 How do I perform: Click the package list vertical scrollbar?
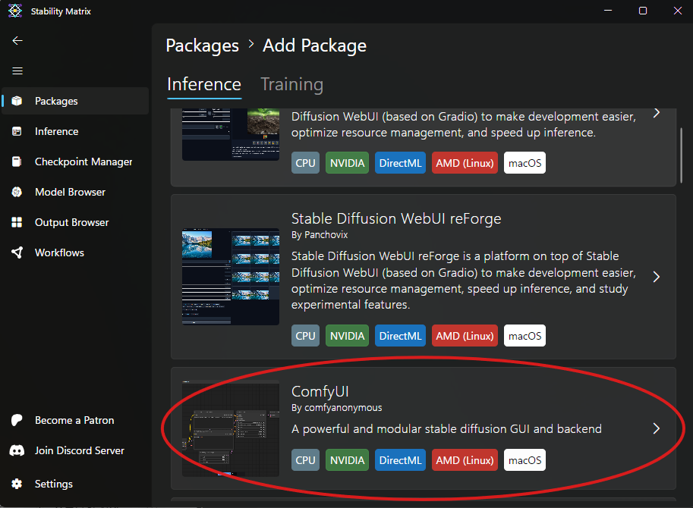681,155
